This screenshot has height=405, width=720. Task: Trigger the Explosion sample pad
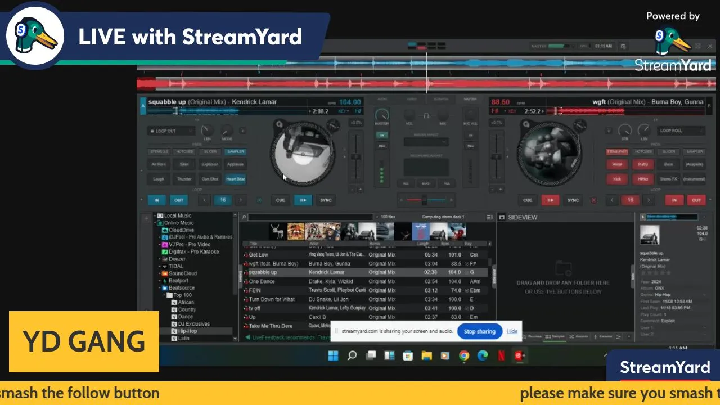click(210, 165)
